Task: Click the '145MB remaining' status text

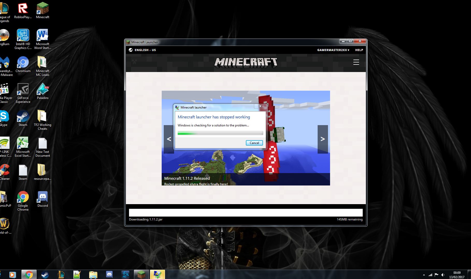Action: (350, 219)
